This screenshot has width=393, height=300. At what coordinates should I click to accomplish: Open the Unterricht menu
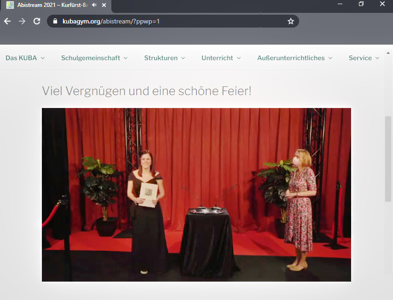[221, 58]
